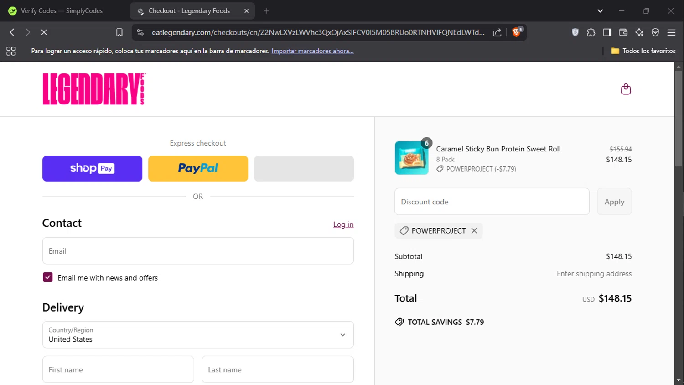The width and height of the screenshot is (684, 385).
Task: Click the quantity badge showing 6
Action: coord(426,143)
